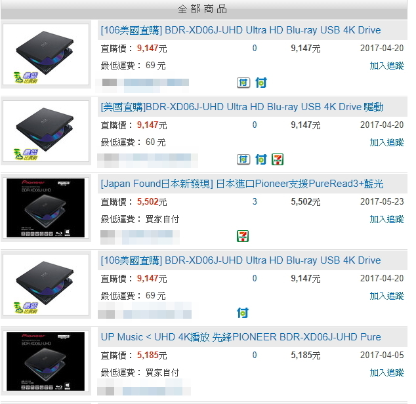Click the teal 付 payment icon in first listing
The image size is (416, 404).
261,83
